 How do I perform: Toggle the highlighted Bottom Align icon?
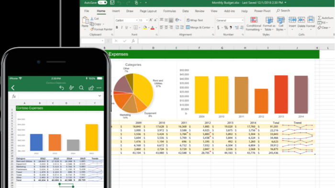[x=171, y=20]
